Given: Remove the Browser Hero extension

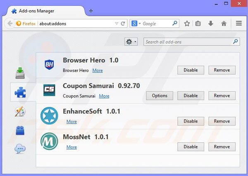Looking at the screenshot, I should [222, 70].
